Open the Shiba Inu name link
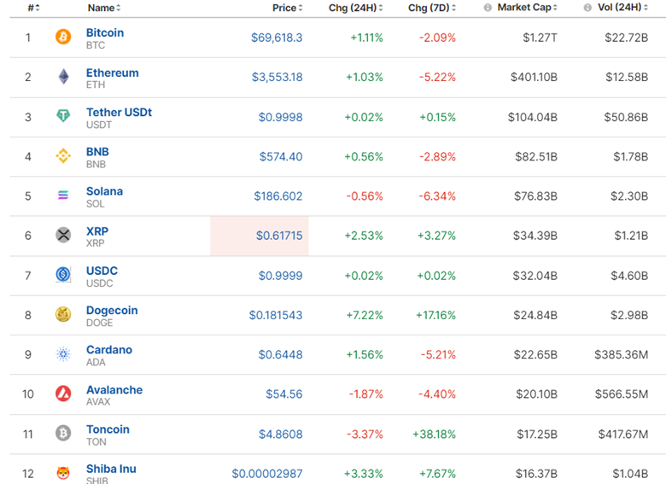The image size is (666, 484). (111, 469)
